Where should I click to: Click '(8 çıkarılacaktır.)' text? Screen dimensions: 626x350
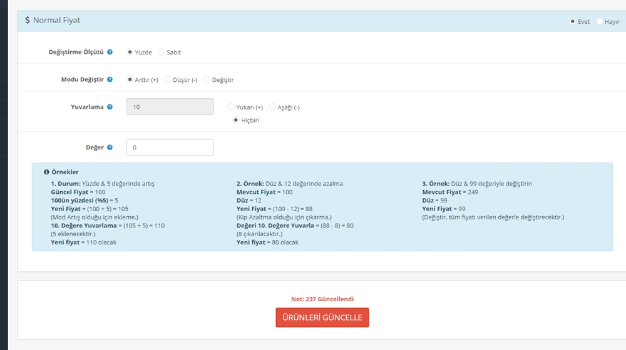pyautogui.click(x=260, y=234)
